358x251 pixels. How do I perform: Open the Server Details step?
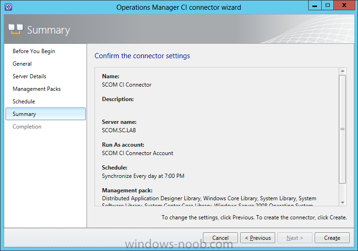tap(29, 76)
